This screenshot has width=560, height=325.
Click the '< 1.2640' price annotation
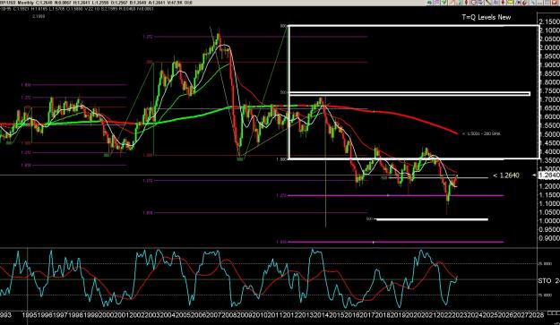[506, 175]
